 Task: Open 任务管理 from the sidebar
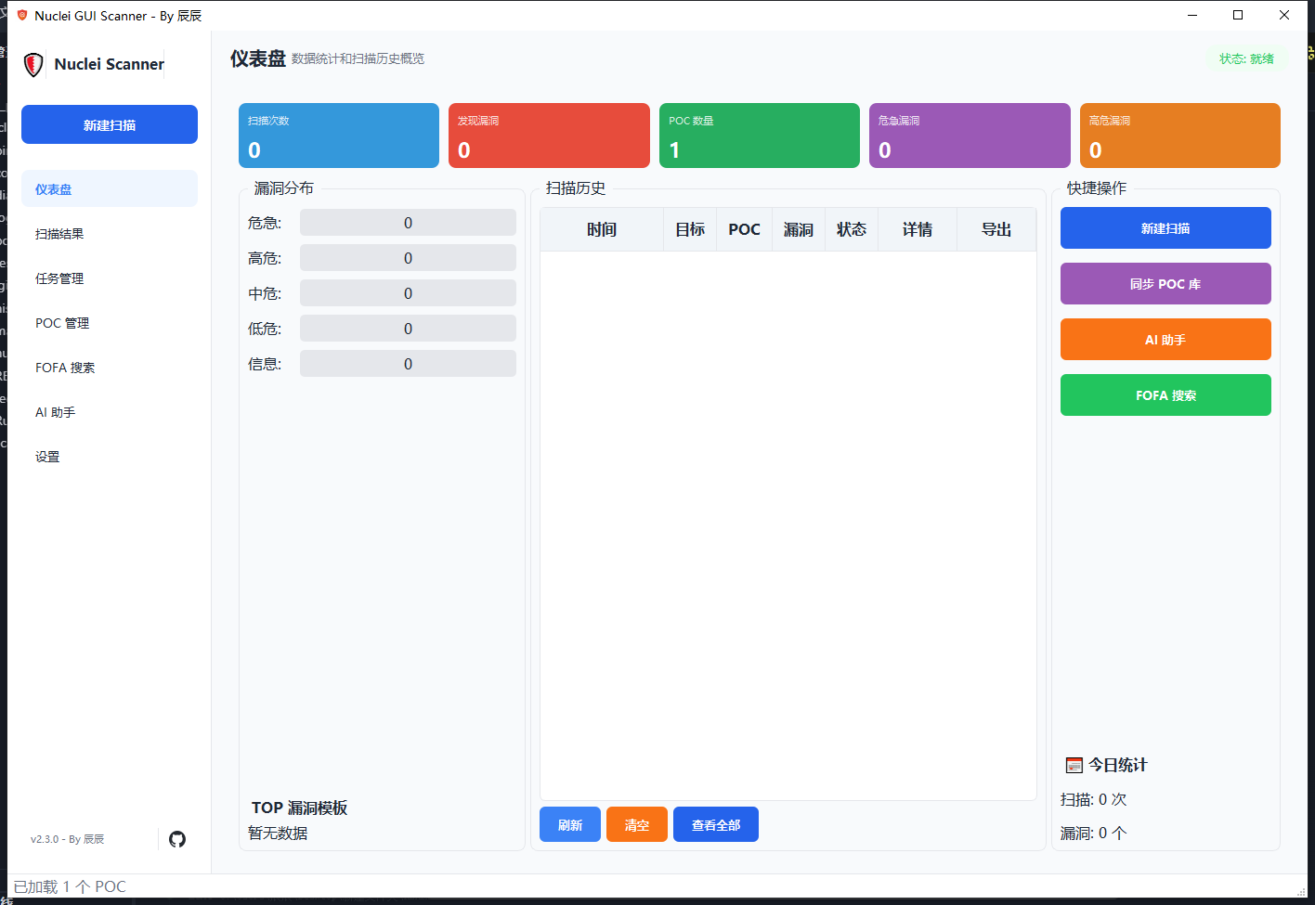[x=59, y=278]
